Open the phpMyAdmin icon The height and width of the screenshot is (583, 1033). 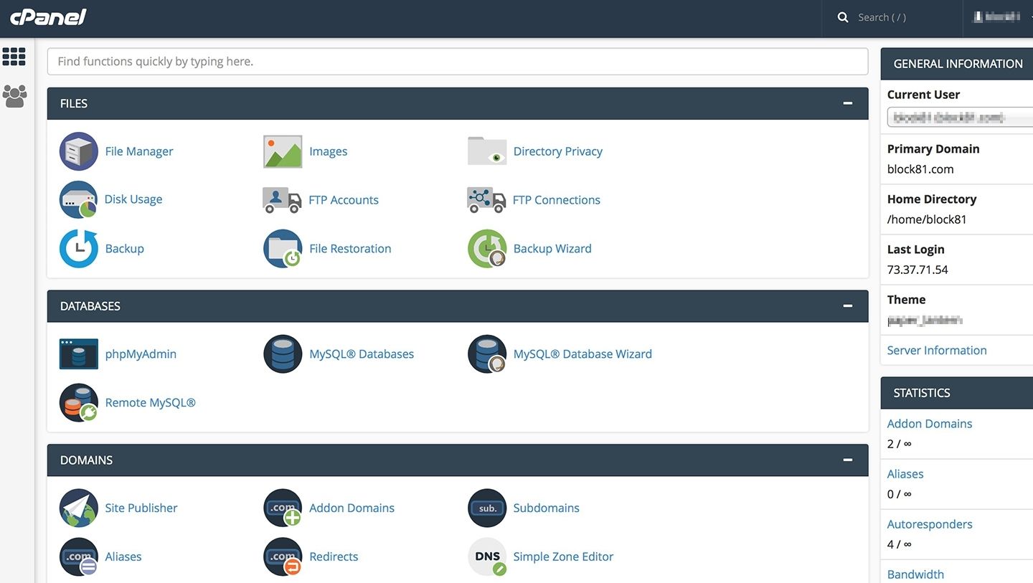[x=78, y=354]
